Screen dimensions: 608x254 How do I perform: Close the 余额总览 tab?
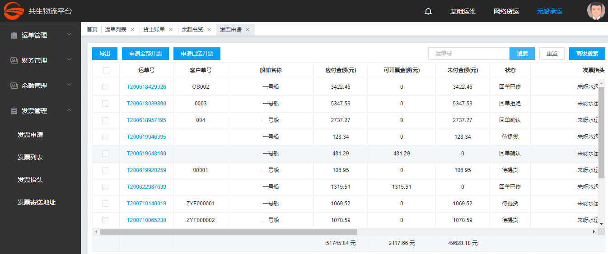point(209,30)
